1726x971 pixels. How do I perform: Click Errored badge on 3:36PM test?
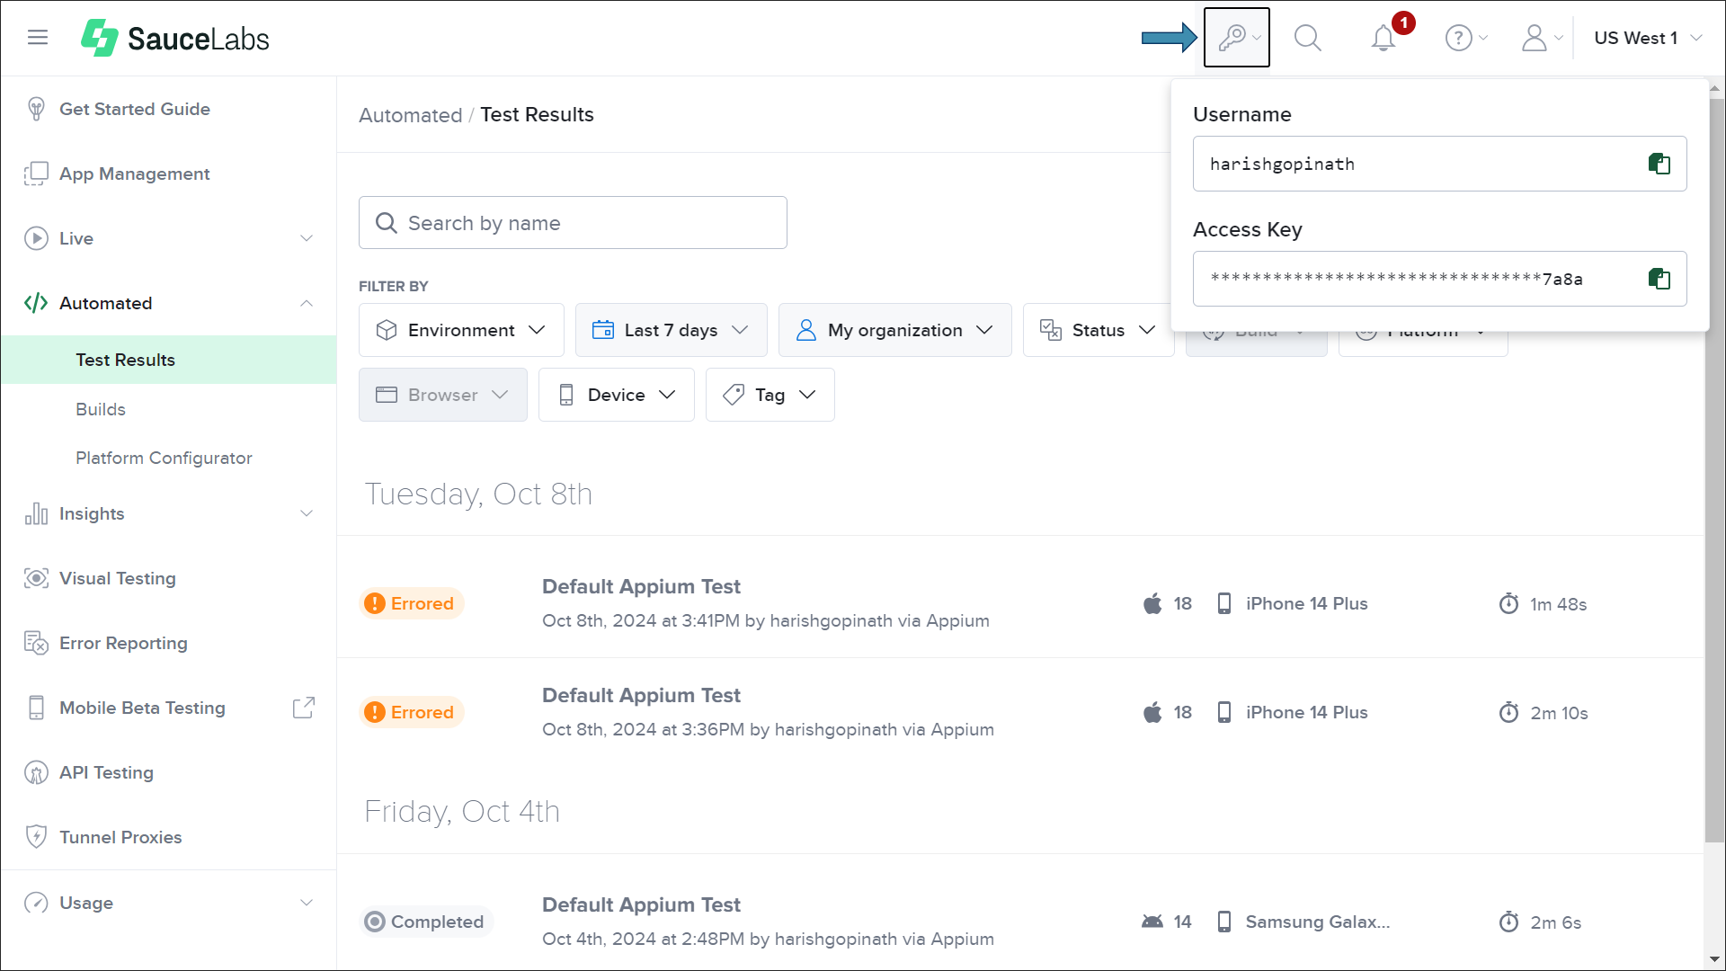pos(412,712)
